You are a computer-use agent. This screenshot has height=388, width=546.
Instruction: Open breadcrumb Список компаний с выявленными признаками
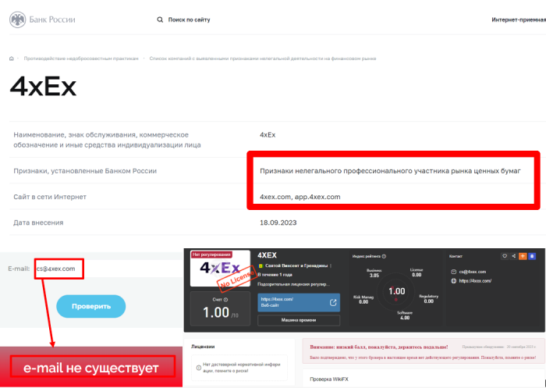[263, 59]
